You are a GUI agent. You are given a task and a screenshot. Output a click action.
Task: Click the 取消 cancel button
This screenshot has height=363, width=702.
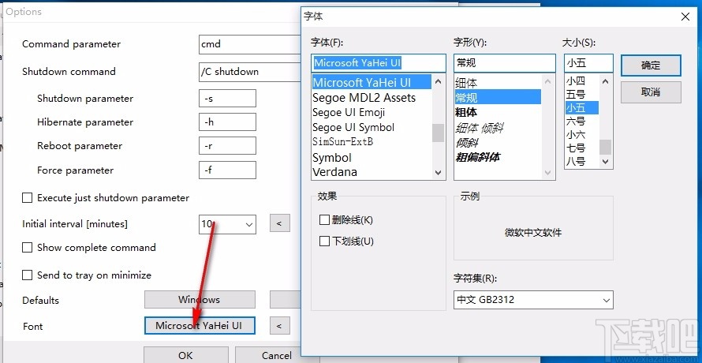click(x=651, y=92)
